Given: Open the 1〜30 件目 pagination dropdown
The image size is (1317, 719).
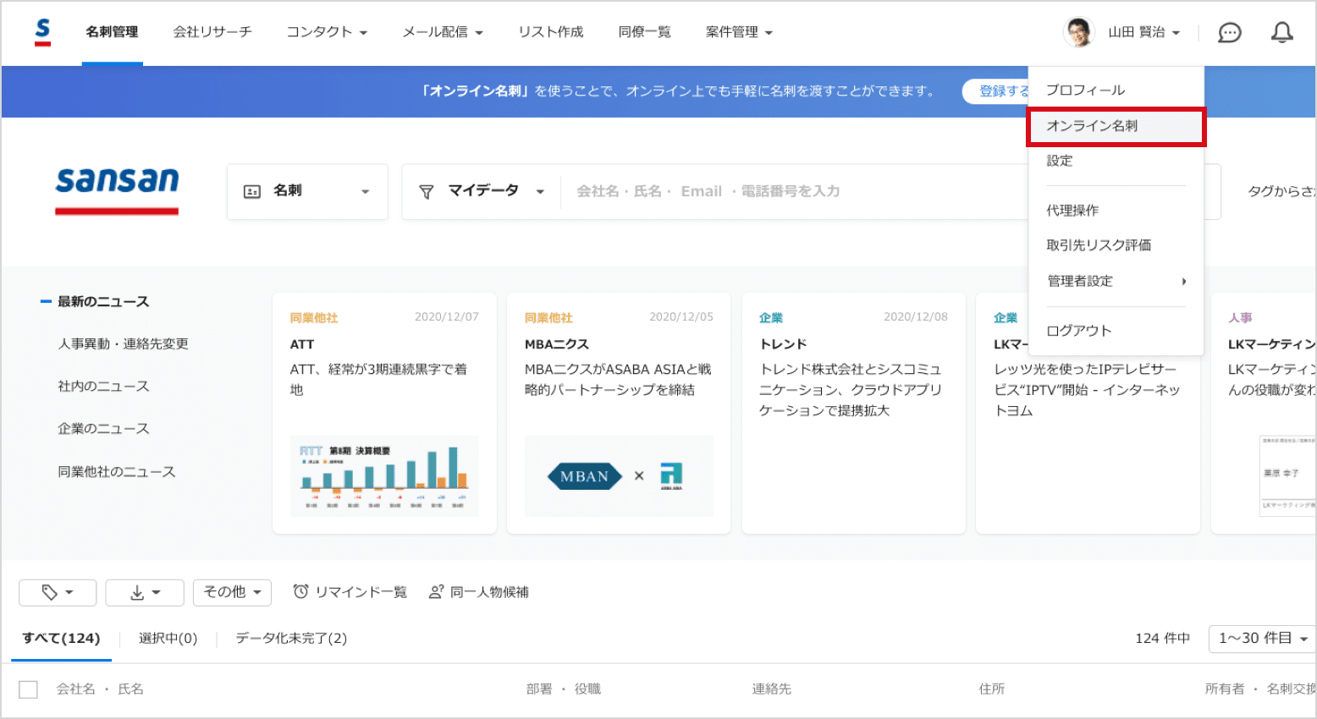Looking at the screenshot, I should tap(1263, 639).
